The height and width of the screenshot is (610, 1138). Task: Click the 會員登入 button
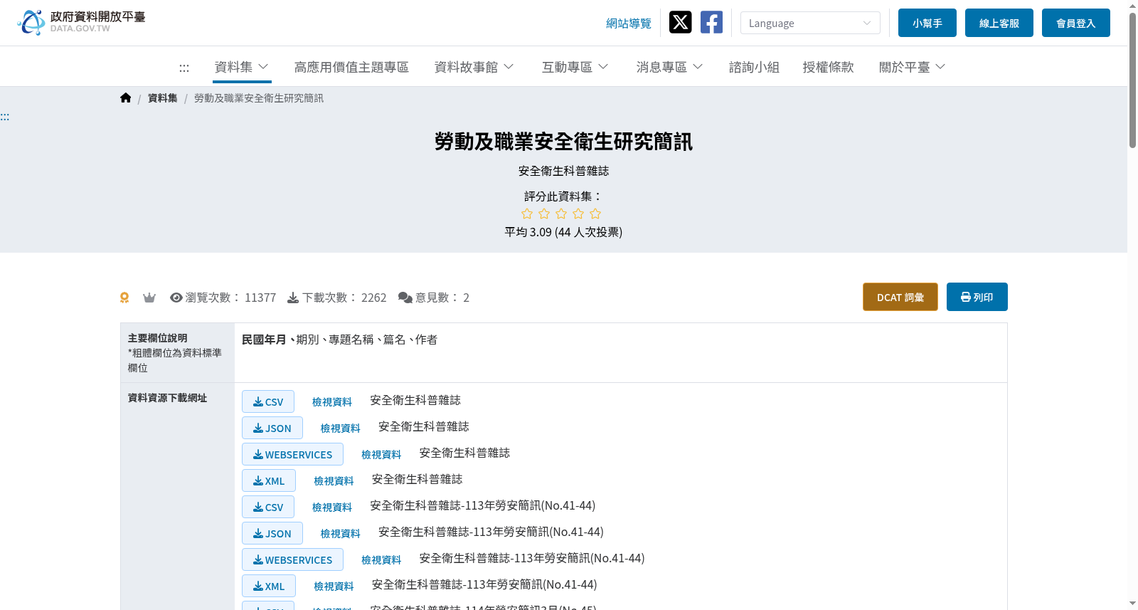[1076, 23]
